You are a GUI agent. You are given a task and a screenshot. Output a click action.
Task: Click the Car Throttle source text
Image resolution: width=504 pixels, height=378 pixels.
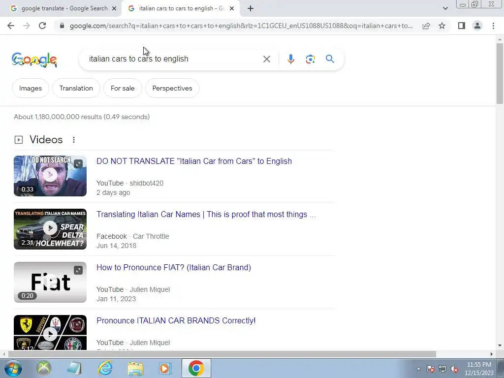coord(151,236)
